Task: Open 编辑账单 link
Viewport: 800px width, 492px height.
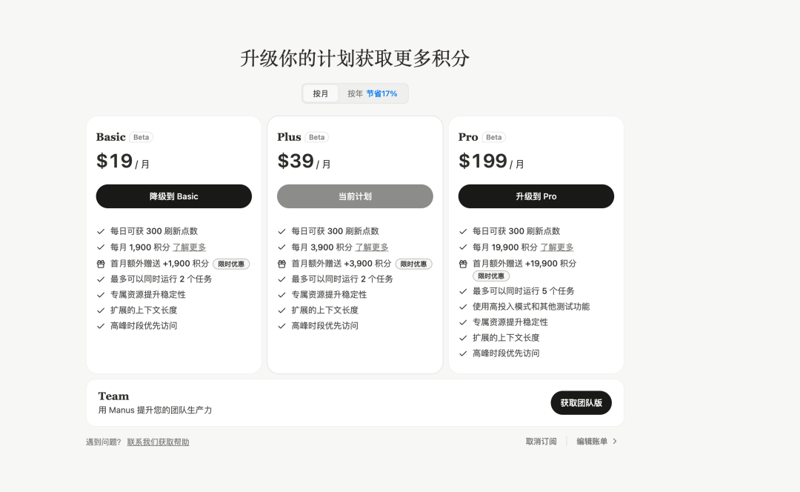Action: pos(593,442)
